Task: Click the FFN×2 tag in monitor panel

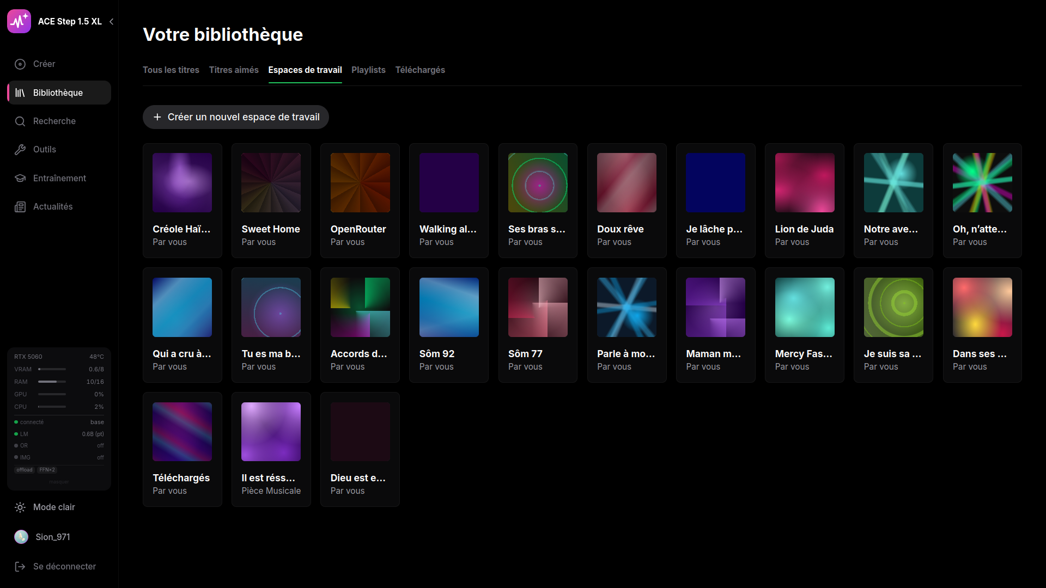Action: [x=47, y=470]
